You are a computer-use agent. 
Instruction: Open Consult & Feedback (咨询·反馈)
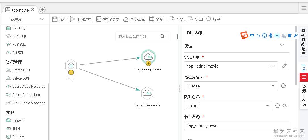[x=304, y=95]
